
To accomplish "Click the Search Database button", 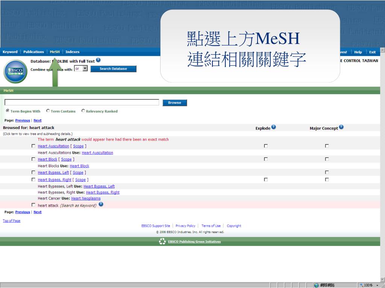I will pyautogui.click(x=114, y=69).
